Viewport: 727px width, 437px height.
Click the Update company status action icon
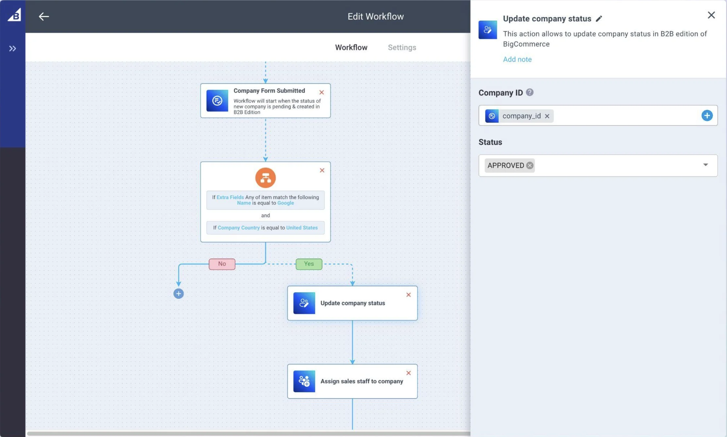[304, 302]
